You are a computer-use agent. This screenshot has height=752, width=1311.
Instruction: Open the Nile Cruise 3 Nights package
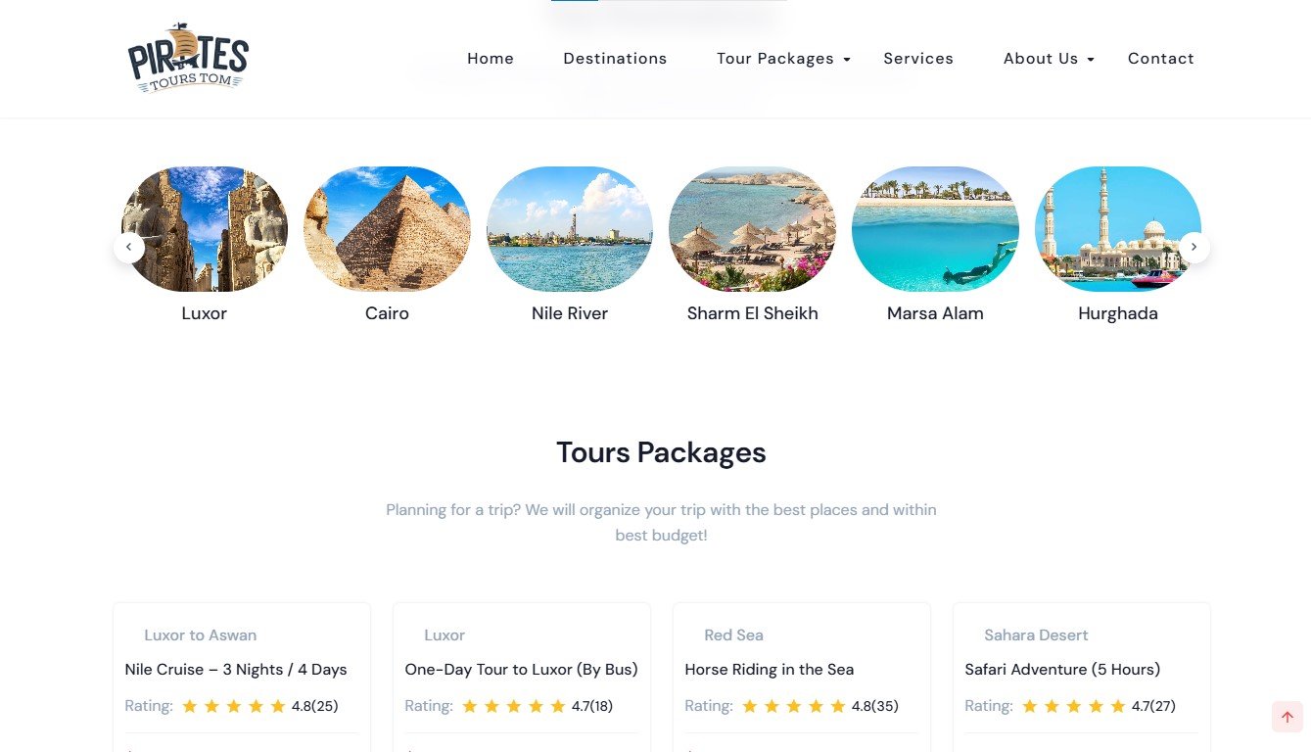[x=235, y=669]
